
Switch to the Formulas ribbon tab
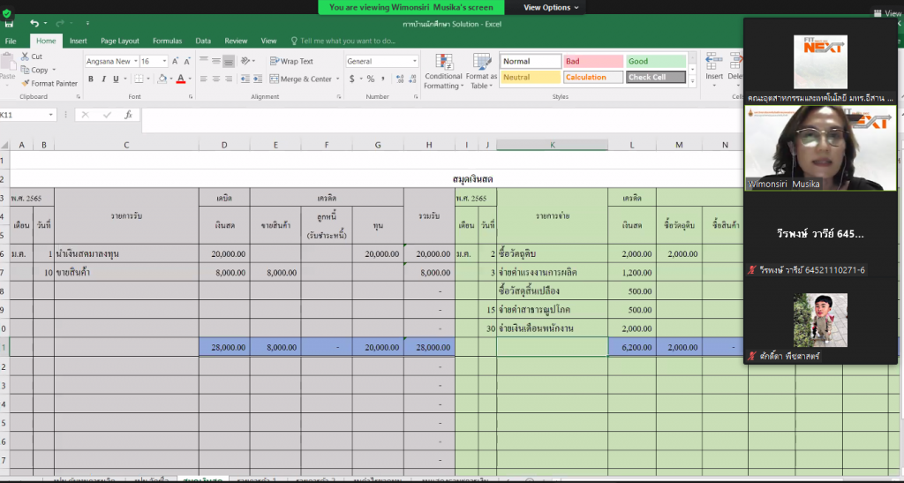[167, 41]
